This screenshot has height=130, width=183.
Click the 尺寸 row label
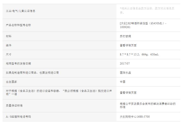[9, 54]
